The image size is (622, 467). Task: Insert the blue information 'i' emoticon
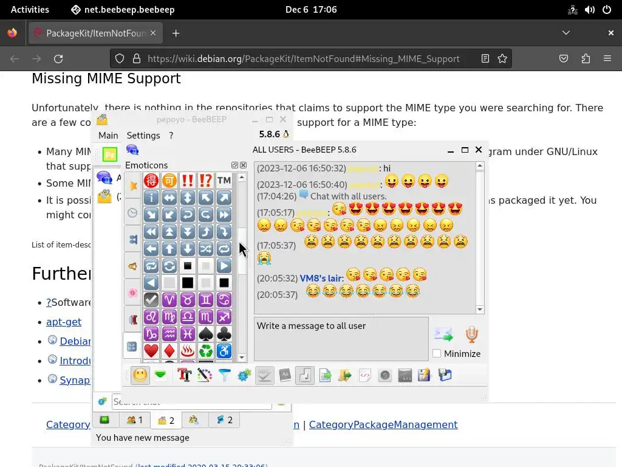point(151,198)
